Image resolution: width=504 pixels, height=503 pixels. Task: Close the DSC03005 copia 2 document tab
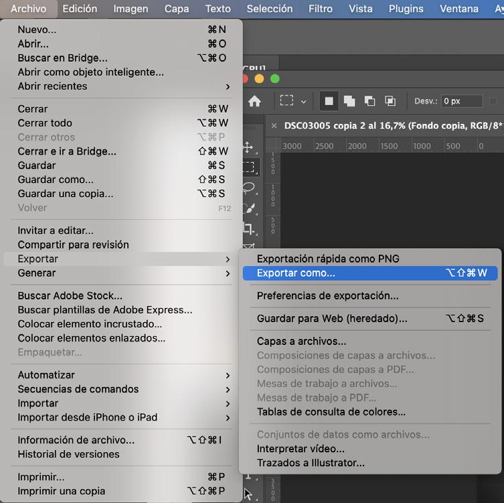point(274,126)
